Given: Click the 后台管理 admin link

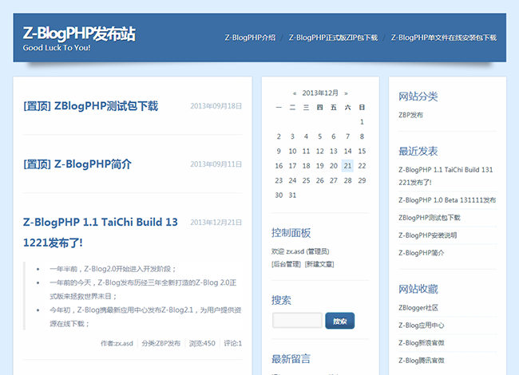Looking at the screenshot, I should 286,264.
